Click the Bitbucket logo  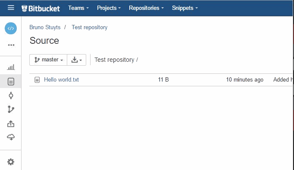click(x=41, y=9)
